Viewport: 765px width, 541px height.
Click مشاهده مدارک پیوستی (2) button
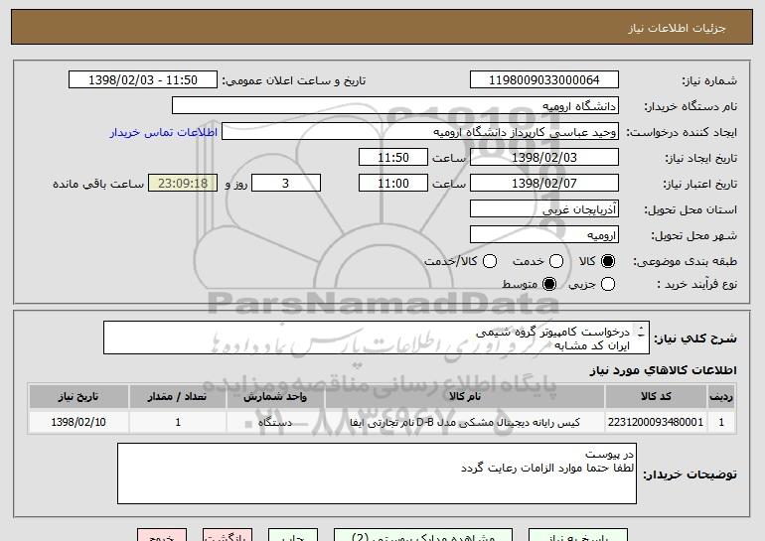point(423,535)
